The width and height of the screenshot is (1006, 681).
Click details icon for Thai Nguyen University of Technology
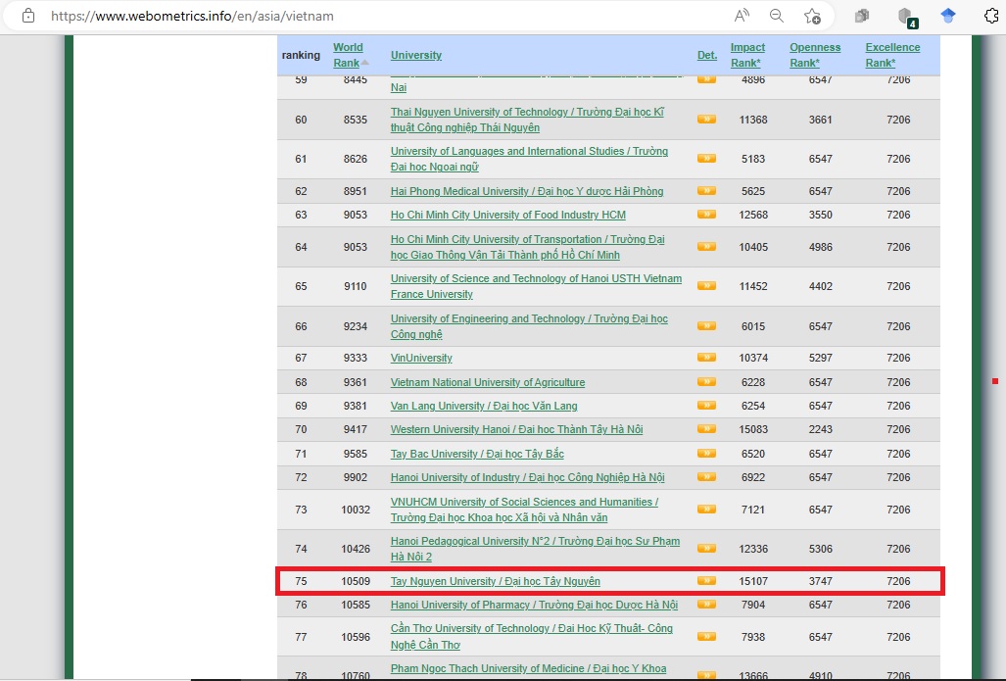click(x=706, y=120)
